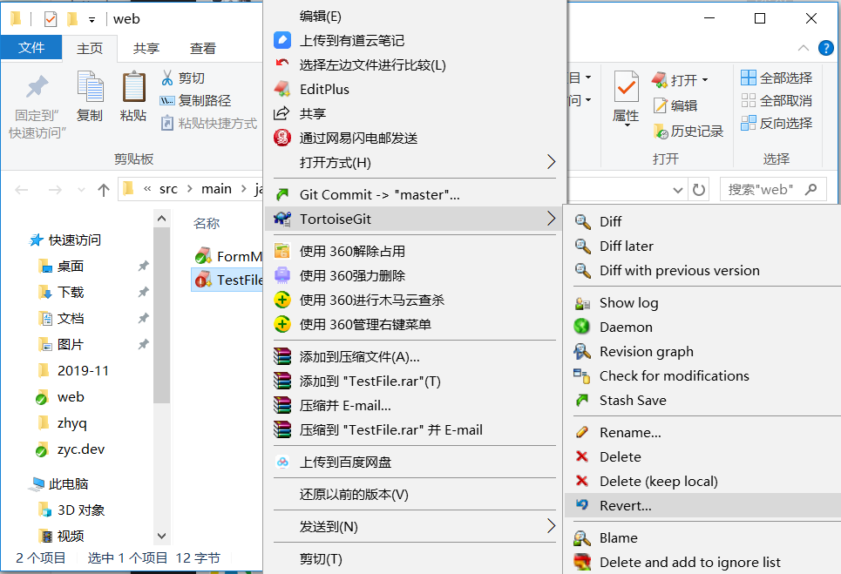Choose Delete and add to ignore list
Image resolution: width=841 pixels, height=574 pixels.
tap(689, 562)
